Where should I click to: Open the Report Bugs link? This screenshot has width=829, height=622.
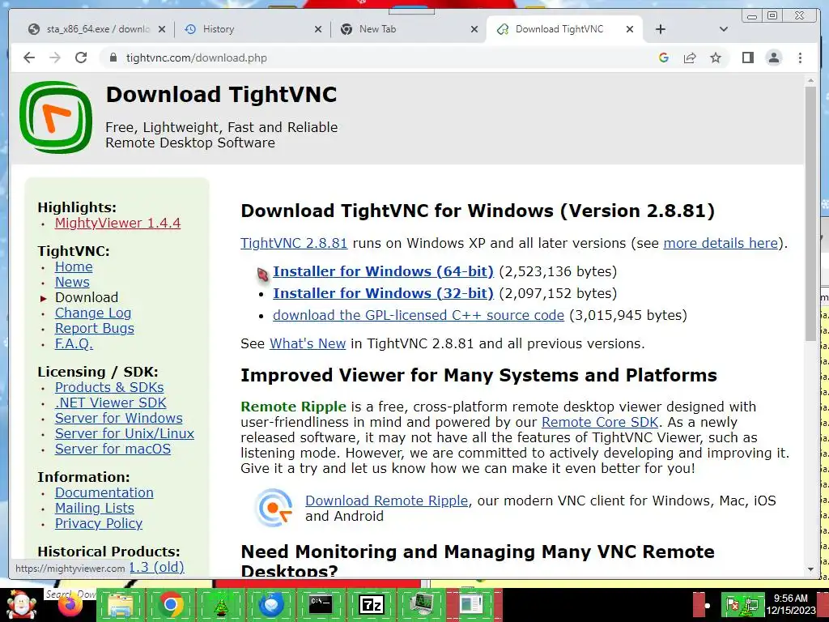[95, 329]
